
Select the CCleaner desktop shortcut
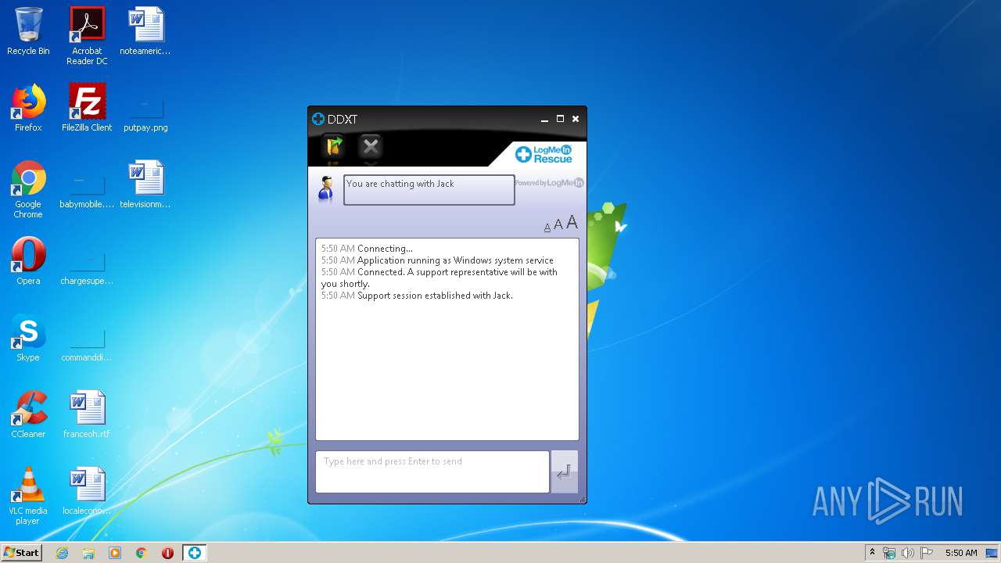click(28, 414)
